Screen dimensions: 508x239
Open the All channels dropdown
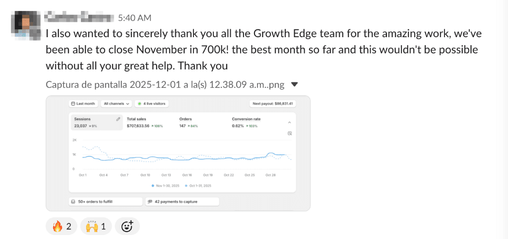(x=117, y=104)
